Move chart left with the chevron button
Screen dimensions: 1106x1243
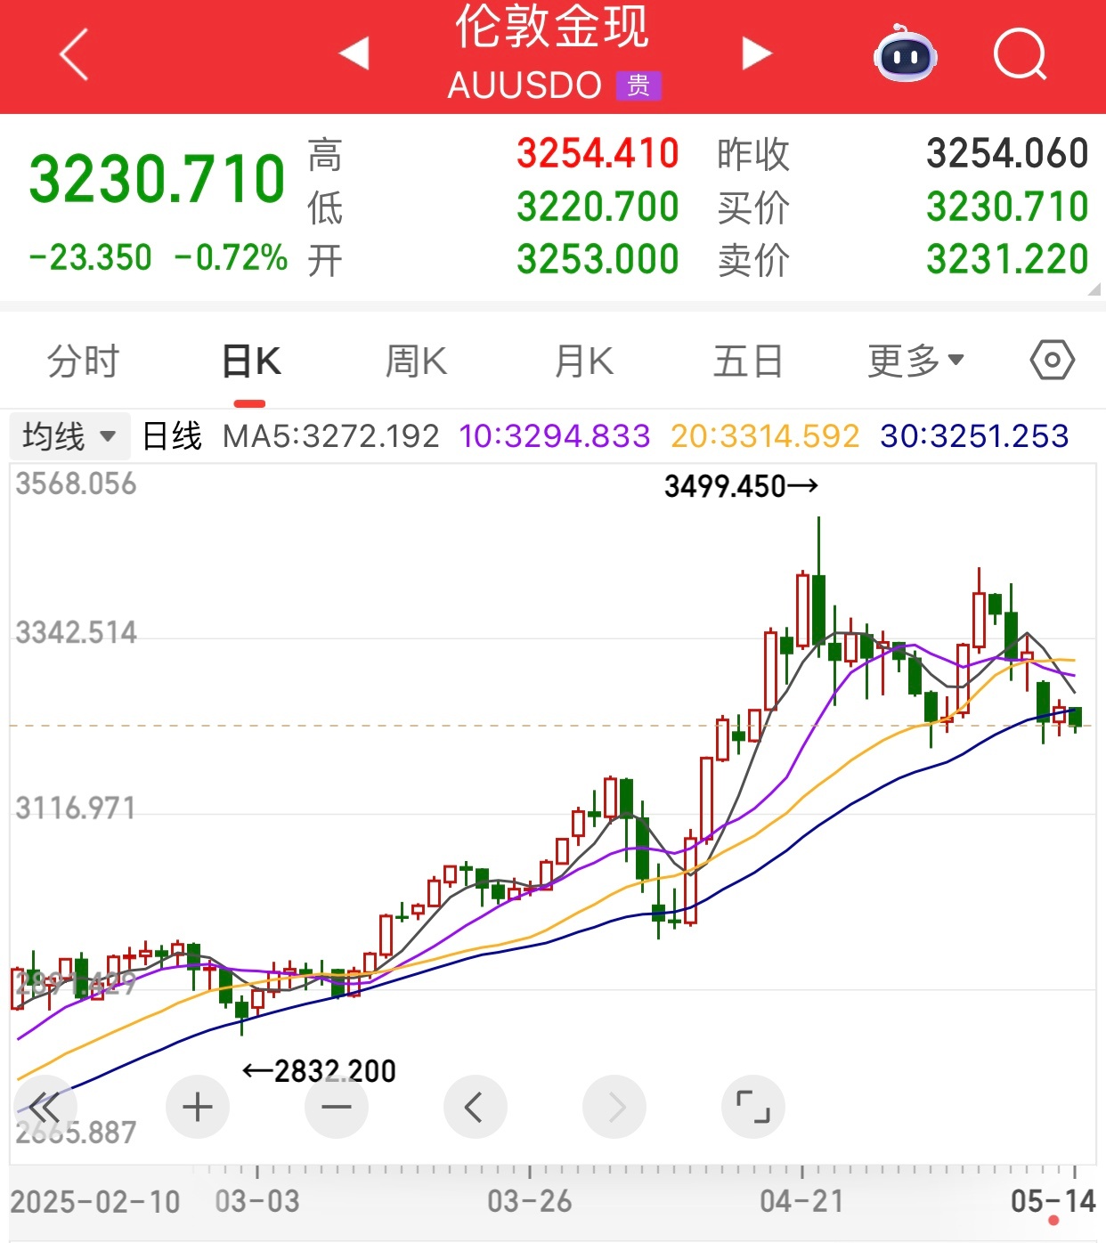click(x=476, y=1108)
